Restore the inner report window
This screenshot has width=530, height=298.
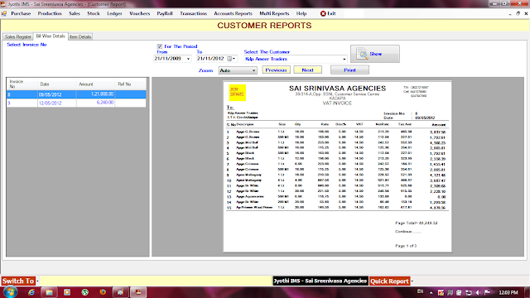(x=518, y=13)
